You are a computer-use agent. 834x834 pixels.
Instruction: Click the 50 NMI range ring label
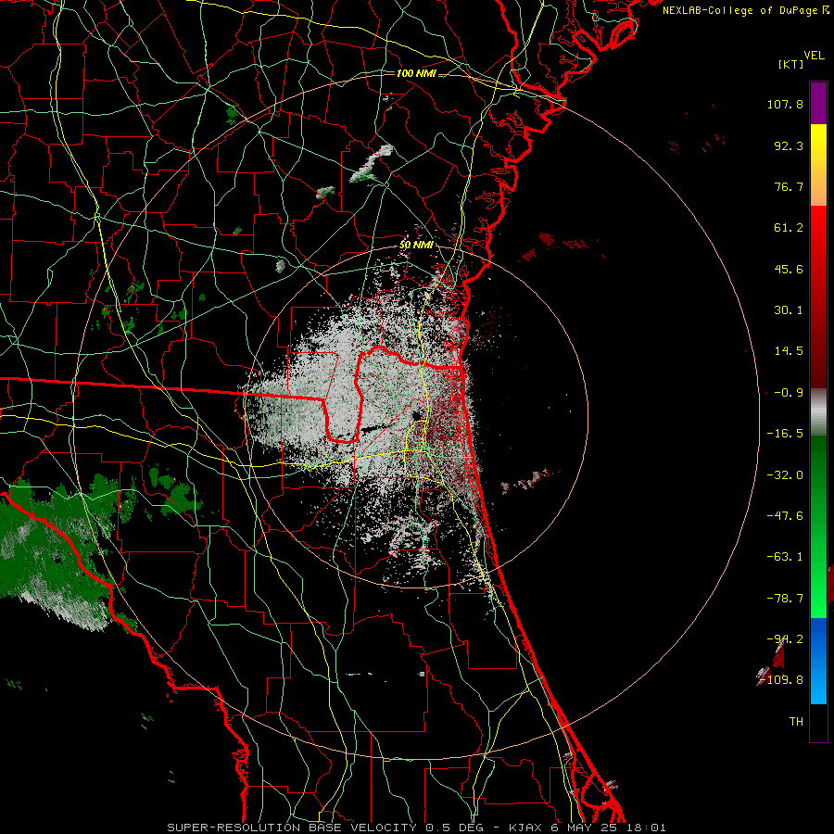coord(416,246)
